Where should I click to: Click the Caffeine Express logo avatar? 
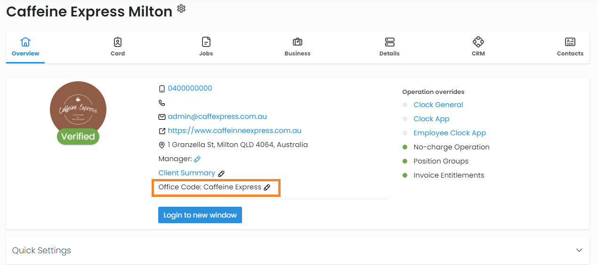coord(78,109)
